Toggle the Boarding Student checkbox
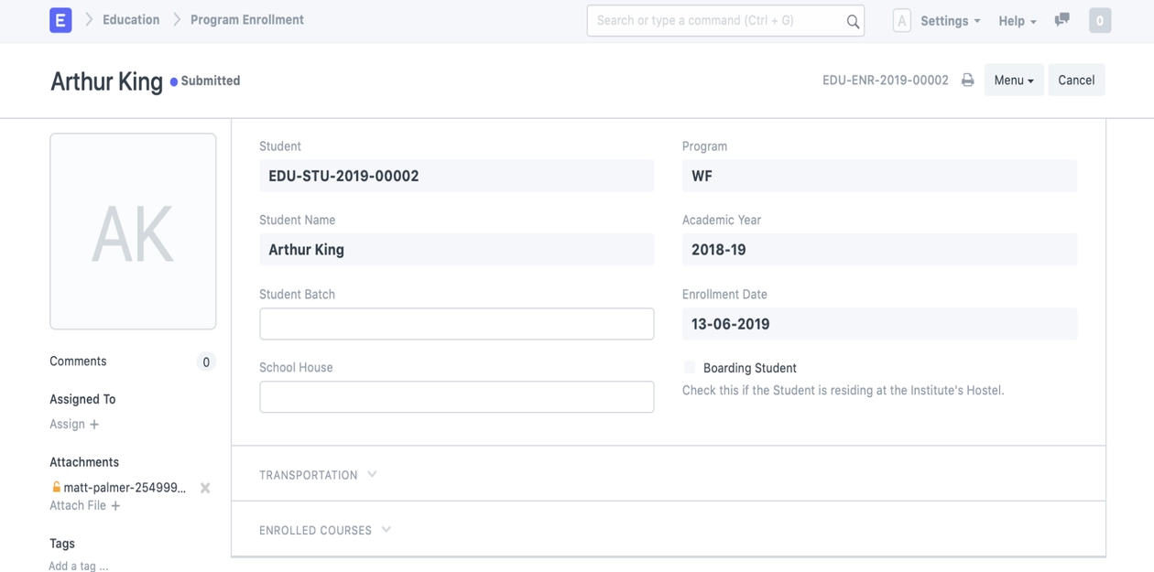The width and height of the screenshot is (1154, 572). 690,368
